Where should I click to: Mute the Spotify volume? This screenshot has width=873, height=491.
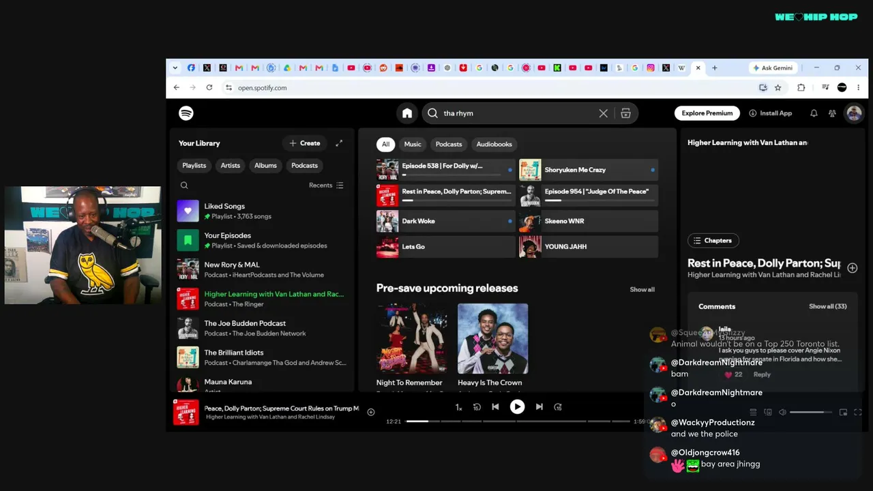click(x=782, y=412)
